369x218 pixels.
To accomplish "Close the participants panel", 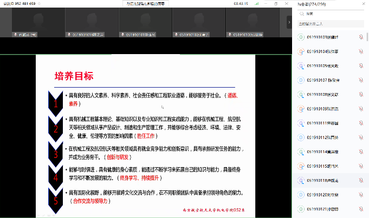I will (x=364, y=4).
